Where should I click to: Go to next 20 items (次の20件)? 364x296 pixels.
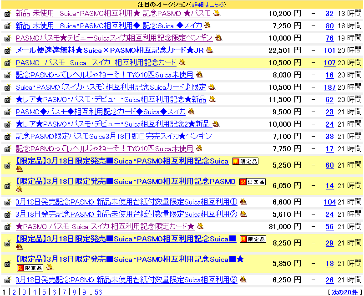click(344, 292)
